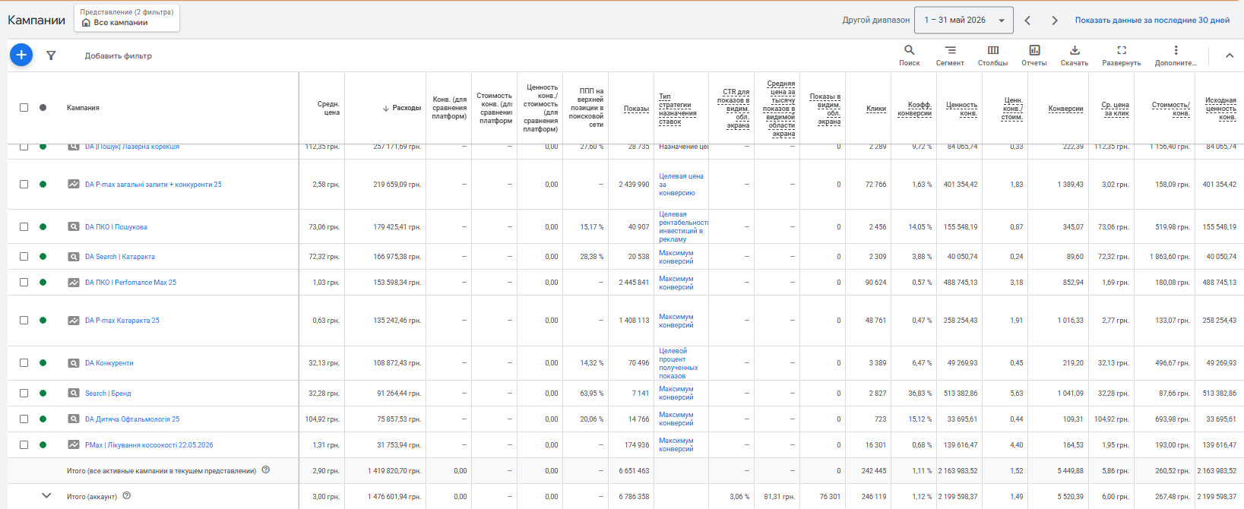This screenshot has height=509, width=1244.
Task: Open the Сегмент segment tool
Action: tap(950, 55)
